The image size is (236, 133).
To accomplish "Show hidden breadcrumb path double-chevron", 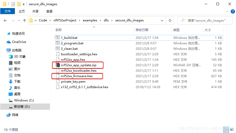I will (x=36, y=20).
